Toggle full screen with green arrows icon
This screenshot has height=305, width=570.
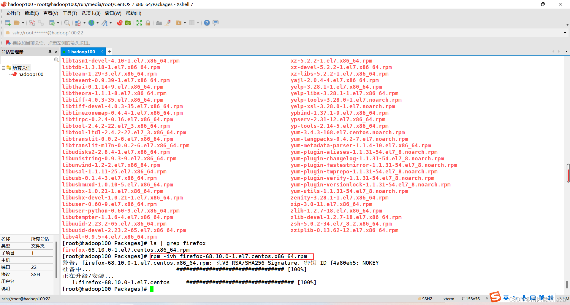(139, 23)
